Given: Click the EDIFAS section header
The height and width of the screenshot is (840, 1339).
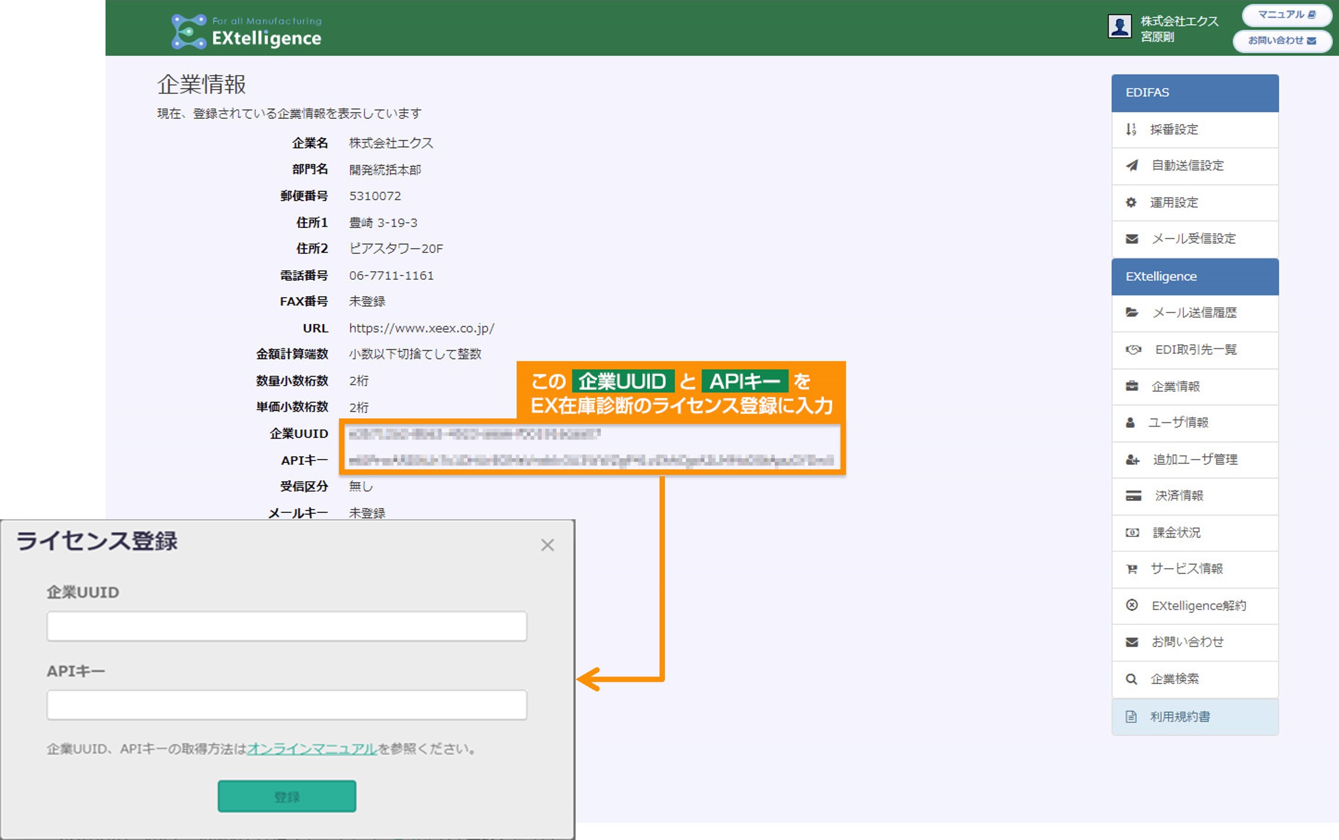Looking at the screenshot, I should [1195, 93].
